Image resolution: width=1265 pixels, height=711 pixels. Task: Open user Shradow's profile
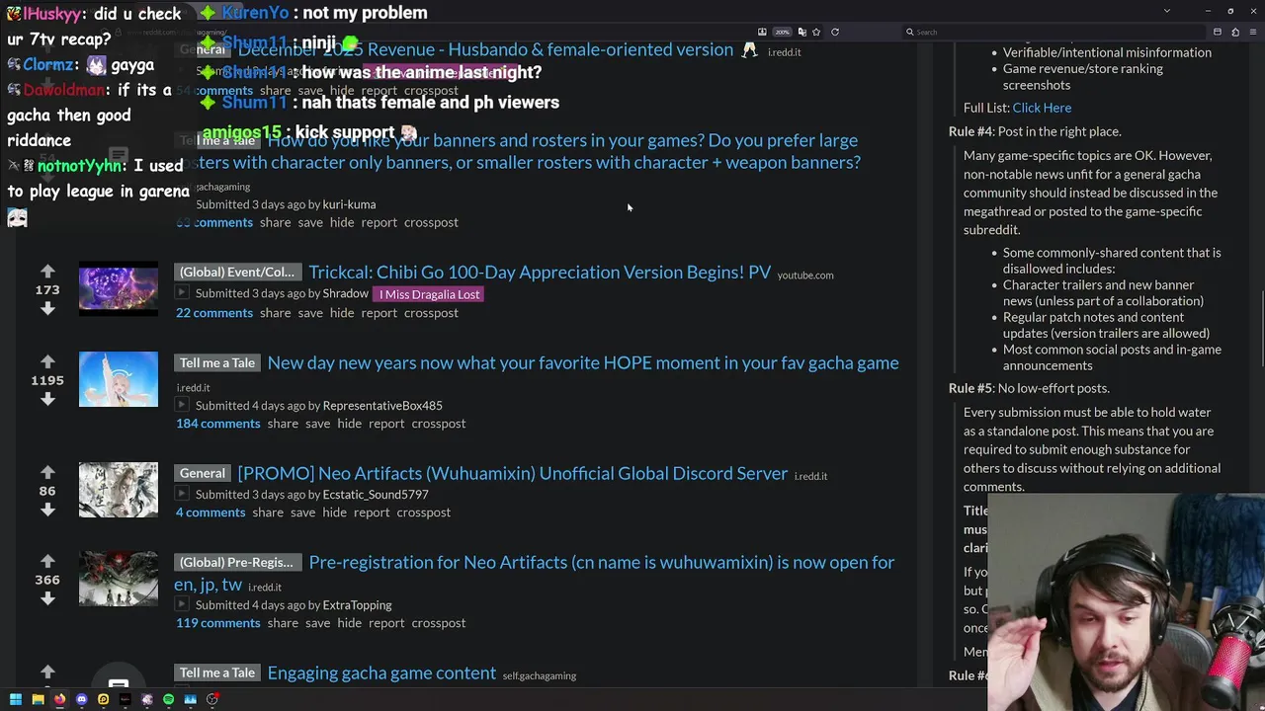346,293
